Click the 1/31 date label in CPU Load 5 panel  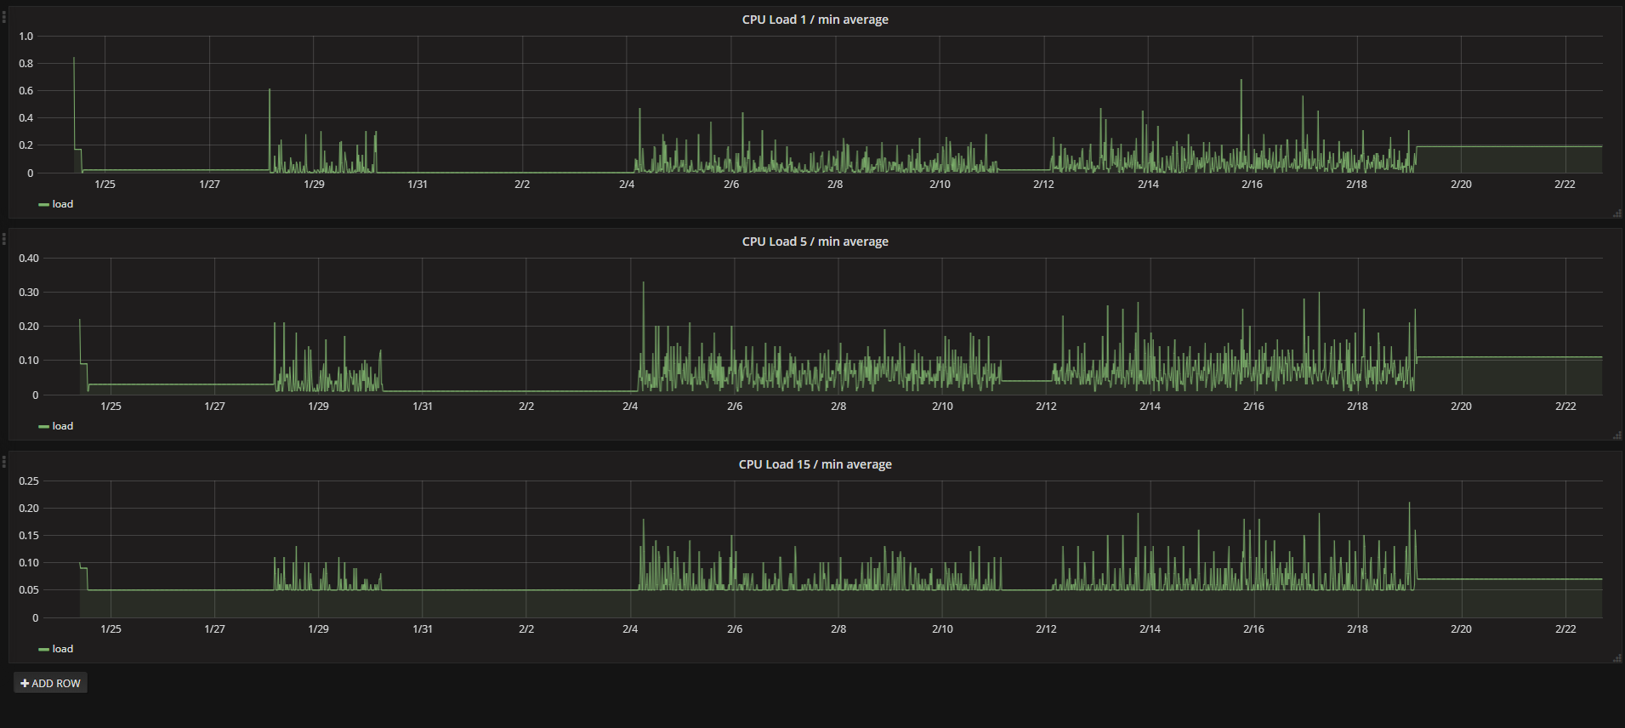(423, 406)
